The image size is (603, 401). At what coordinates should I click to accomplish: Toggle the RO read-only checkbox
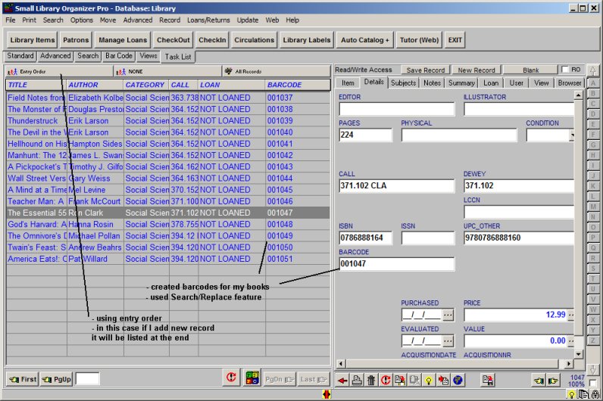tap(565, 70)
